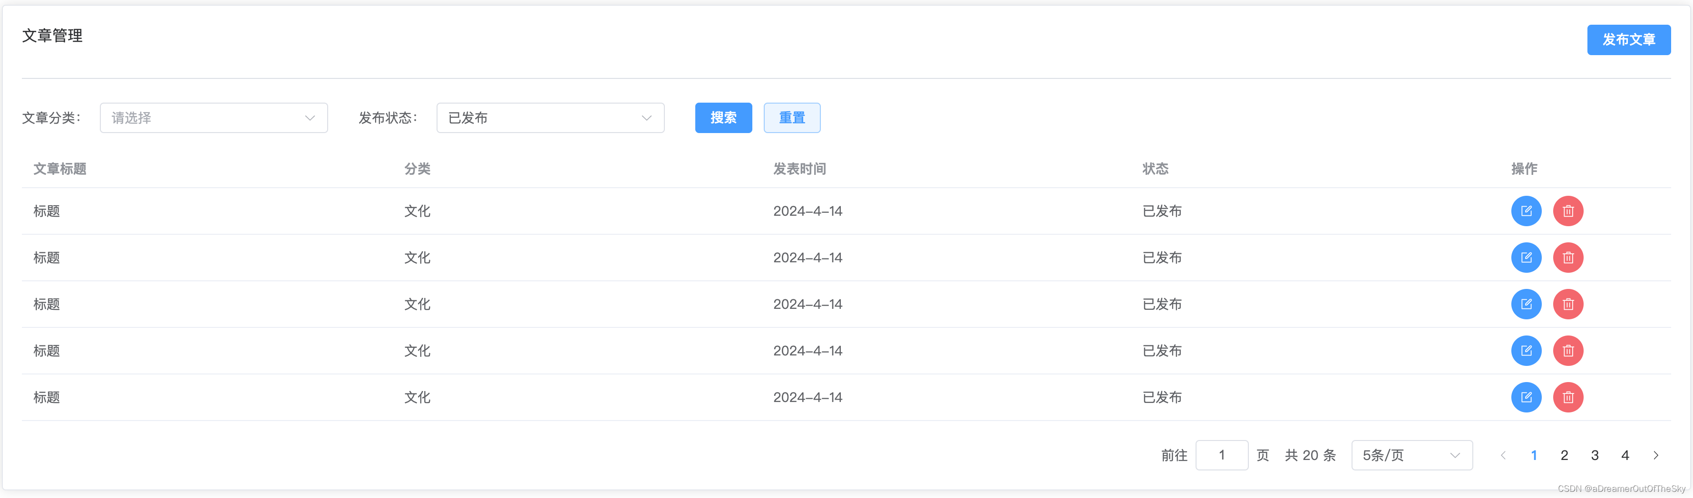Open editor for third row article
This screenshot has width=1693, height=498.
tap(1526, 304)
